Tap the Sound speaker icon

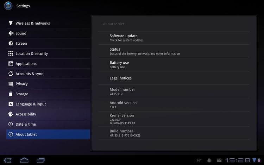(11, 33)
